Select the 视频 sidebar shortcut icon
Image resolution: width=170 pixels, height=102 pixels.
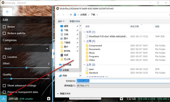pos(62,55)
